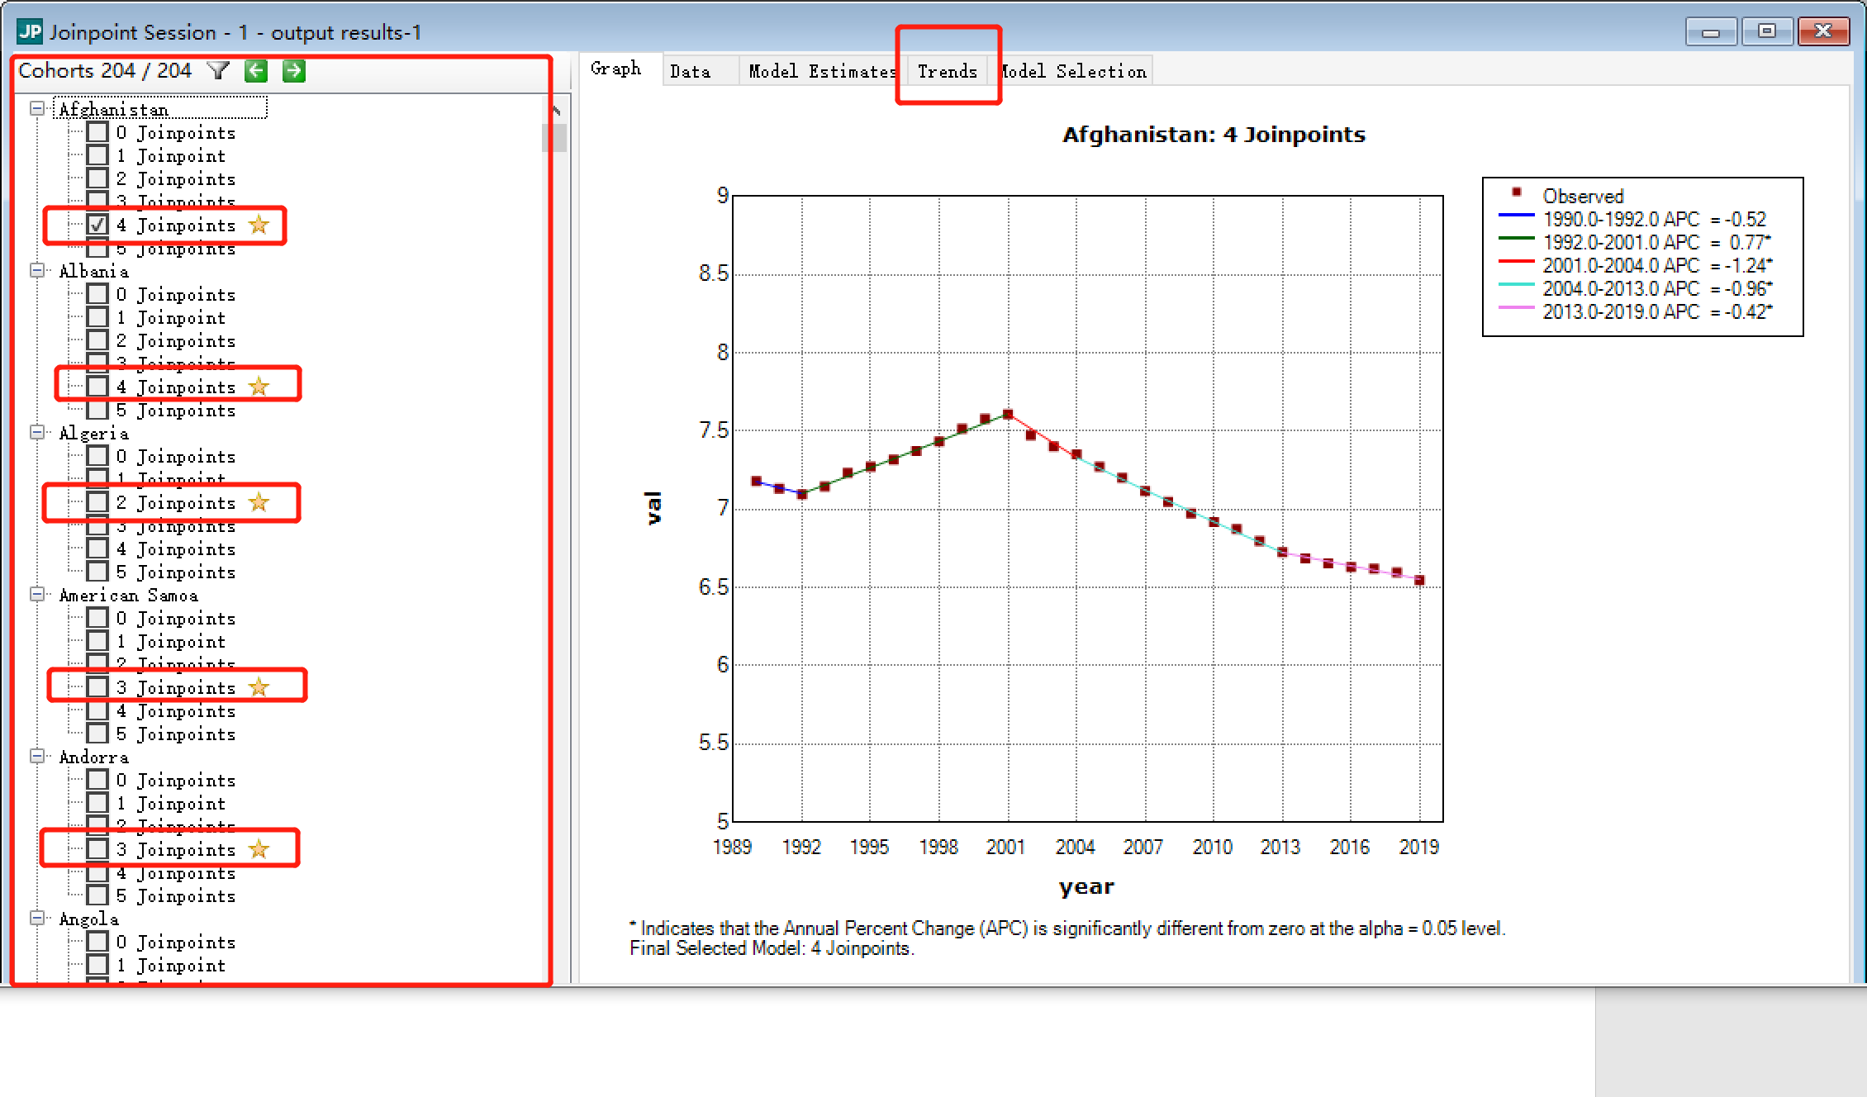Check Algeria 5 Joinpoints checkbox

(x=97, y=572)
